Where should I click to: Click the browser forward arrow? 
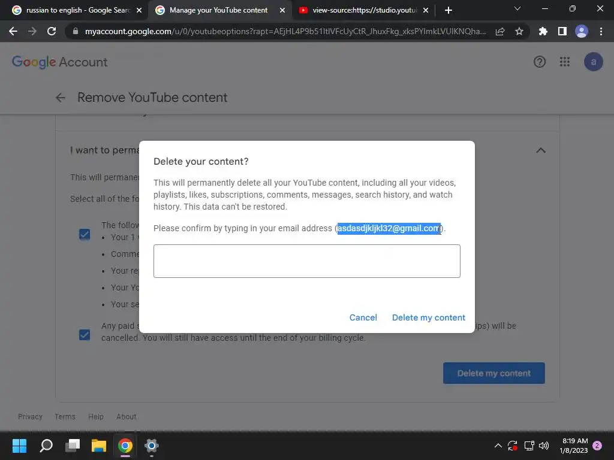coord(32,31)
